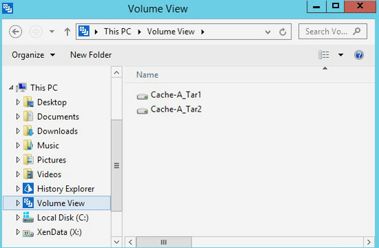Click the search magnifier icon
Screen dimensions: 379x248
click(357, 31)
